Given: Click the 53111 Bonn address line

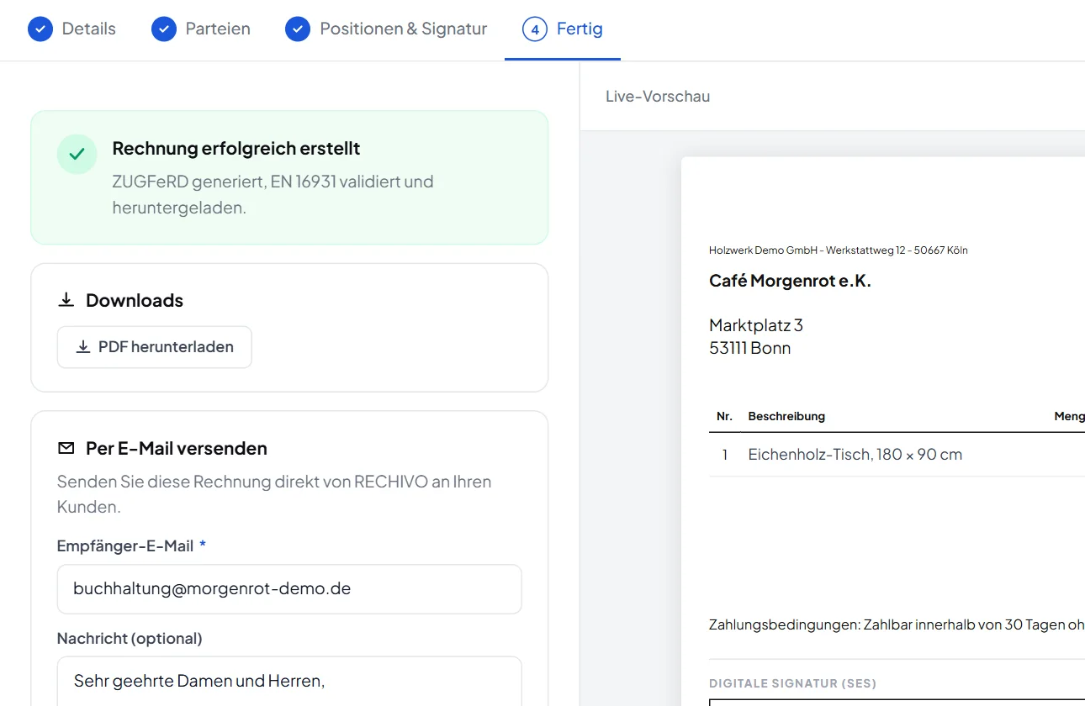Looking at the screenshot, I should (x=750, y=348).
